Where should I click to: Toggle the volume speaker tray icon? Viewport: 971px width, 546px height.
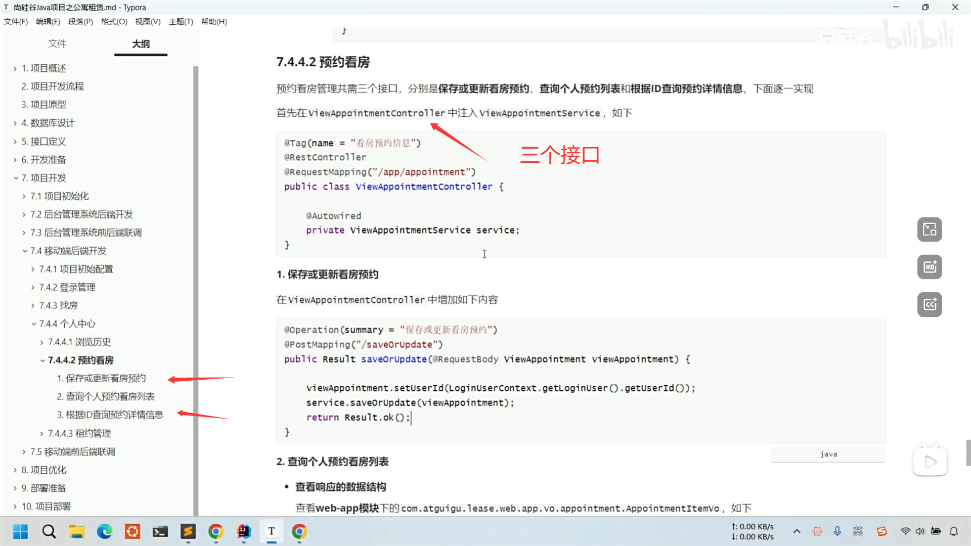[920, 531]
